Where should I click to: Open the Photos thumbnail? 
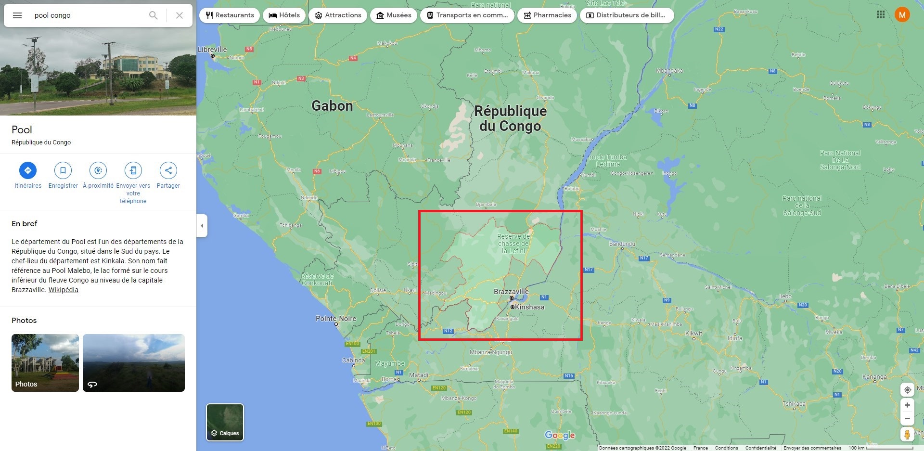pos(45,362)
